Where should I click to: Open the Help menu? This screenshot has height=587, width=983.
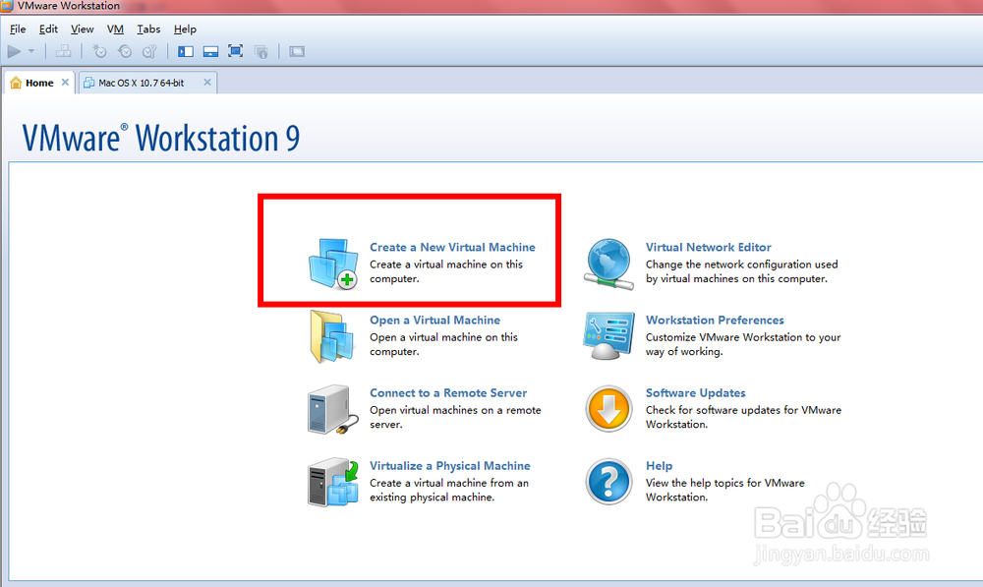[185, 29]
